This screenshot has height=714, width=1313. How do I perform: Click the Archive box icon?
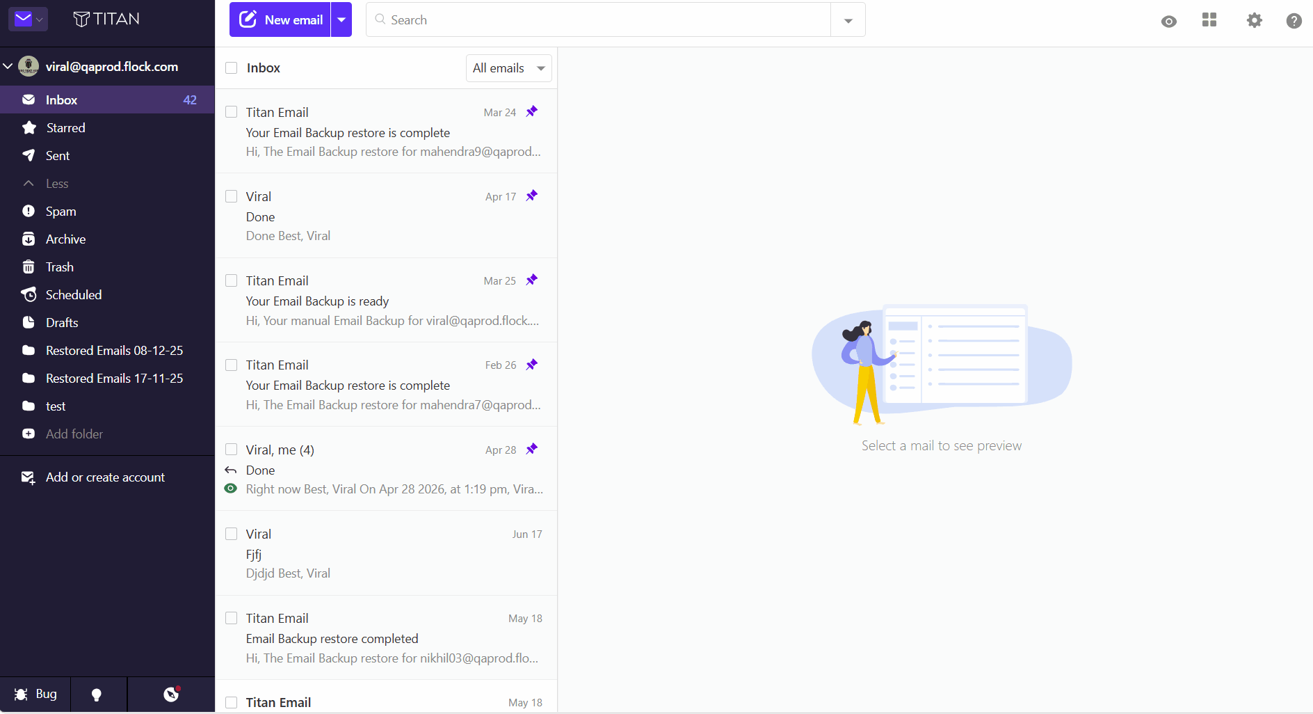tap(29, 239)
